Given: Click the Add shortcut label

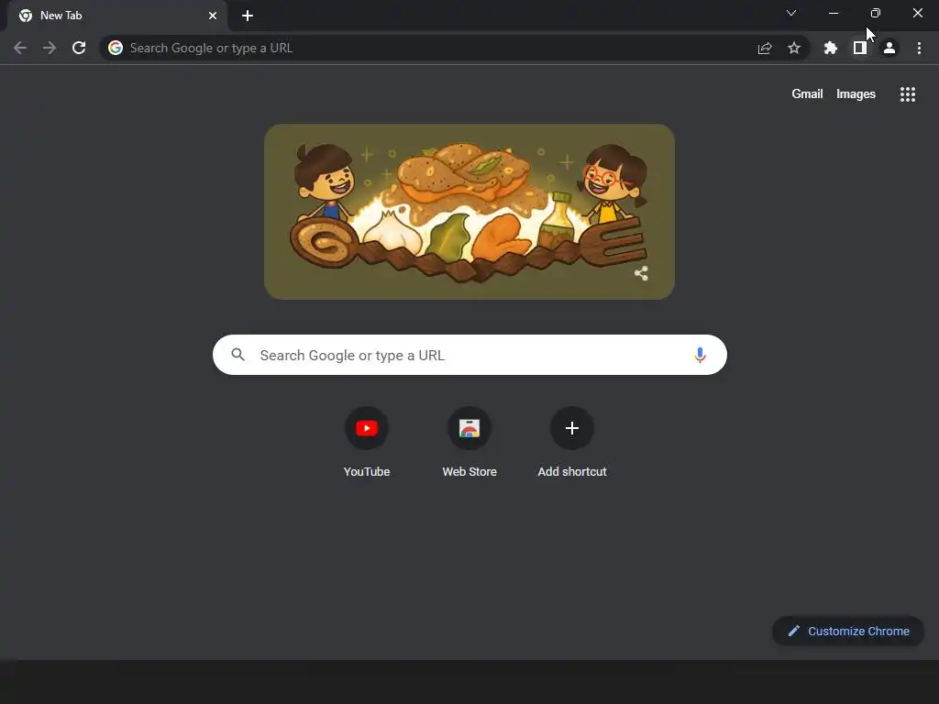Looking at the screenshot, I should 572,472.
